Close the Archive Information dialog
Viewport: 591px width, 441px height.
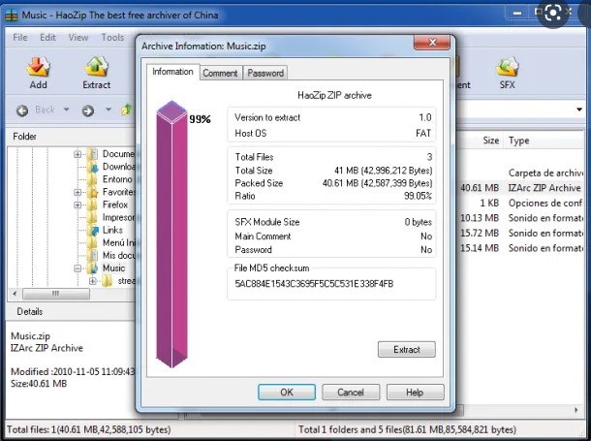[x=432, y=43]
